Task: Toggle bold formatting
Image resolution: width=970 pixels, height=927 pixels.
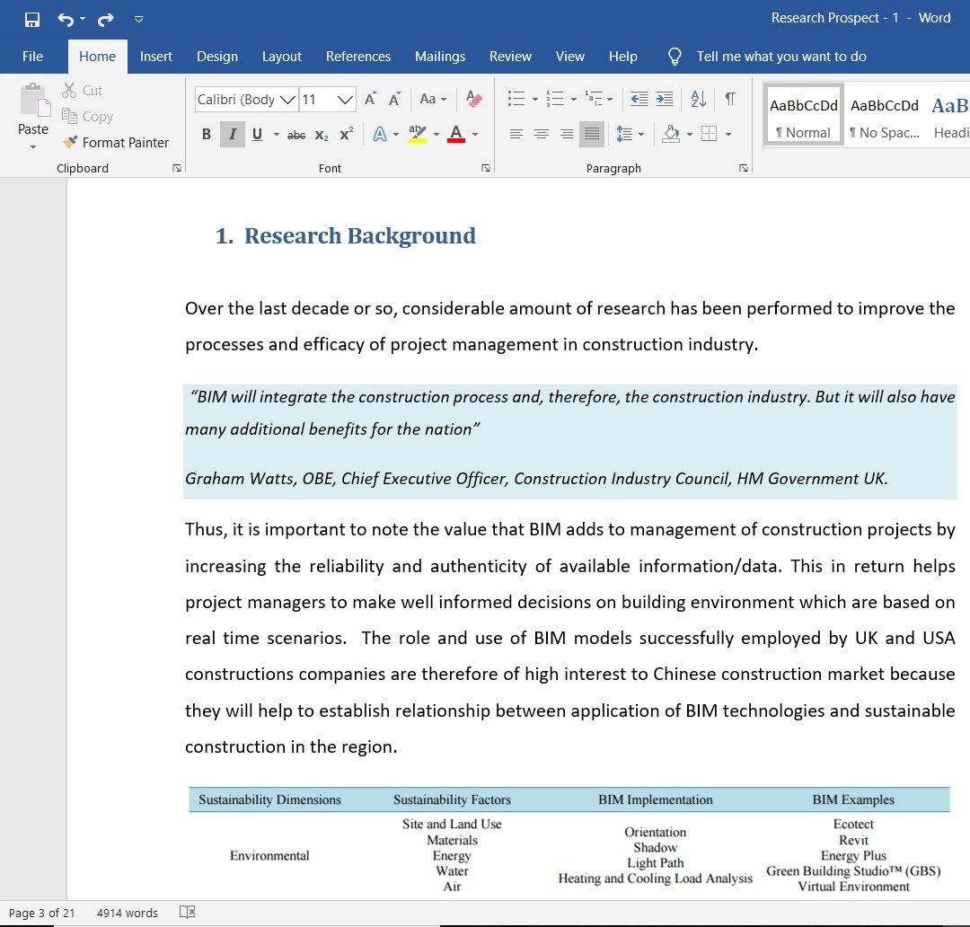Action: click(206, 133)
